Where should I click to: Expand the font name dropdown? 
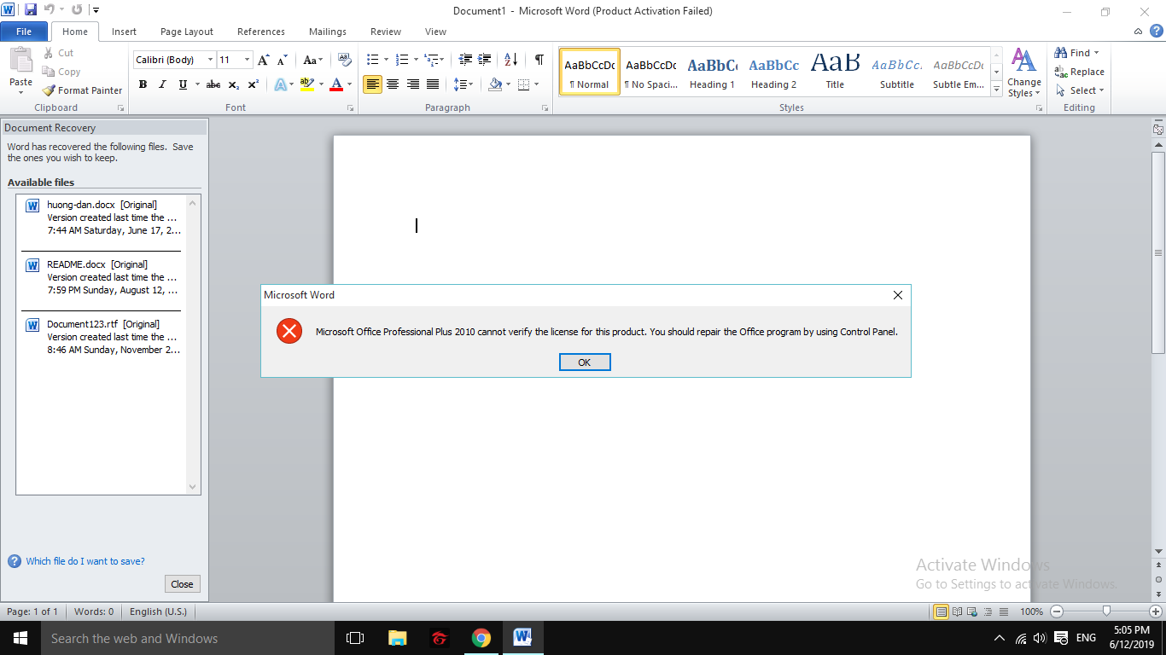tap(210, 60)
